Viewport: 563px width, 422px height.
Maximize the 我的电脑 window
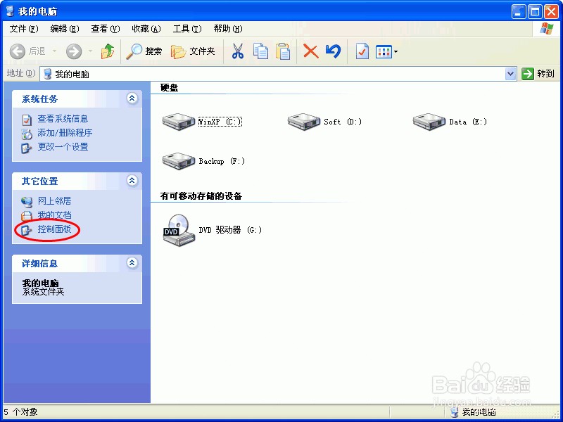click(535, 12)
